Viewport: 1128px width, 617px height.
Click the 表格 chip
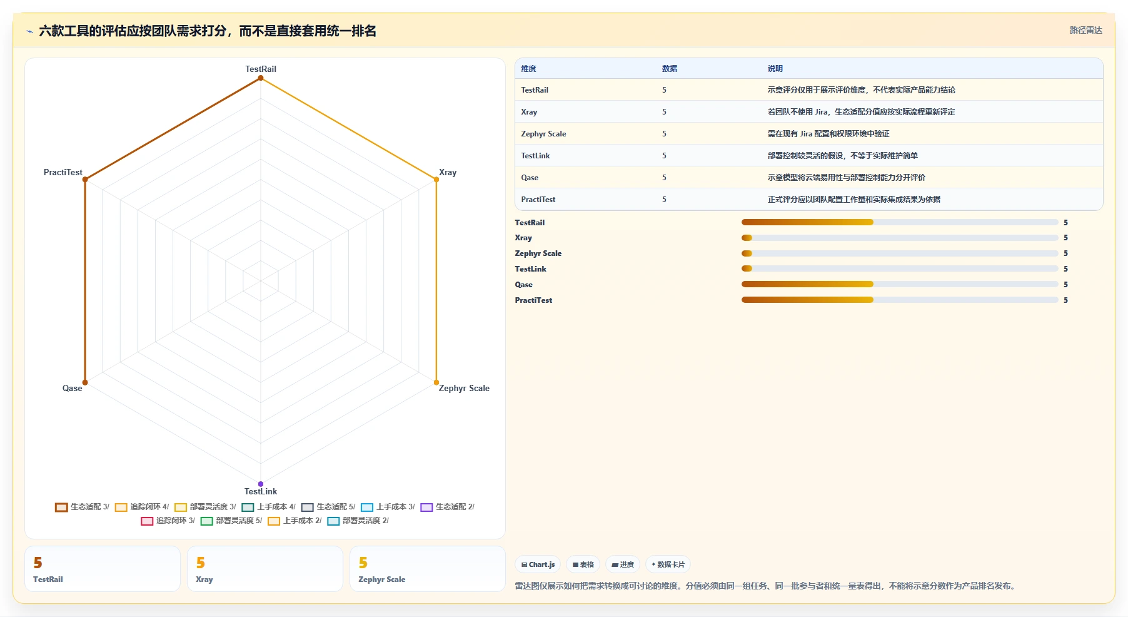583,564
